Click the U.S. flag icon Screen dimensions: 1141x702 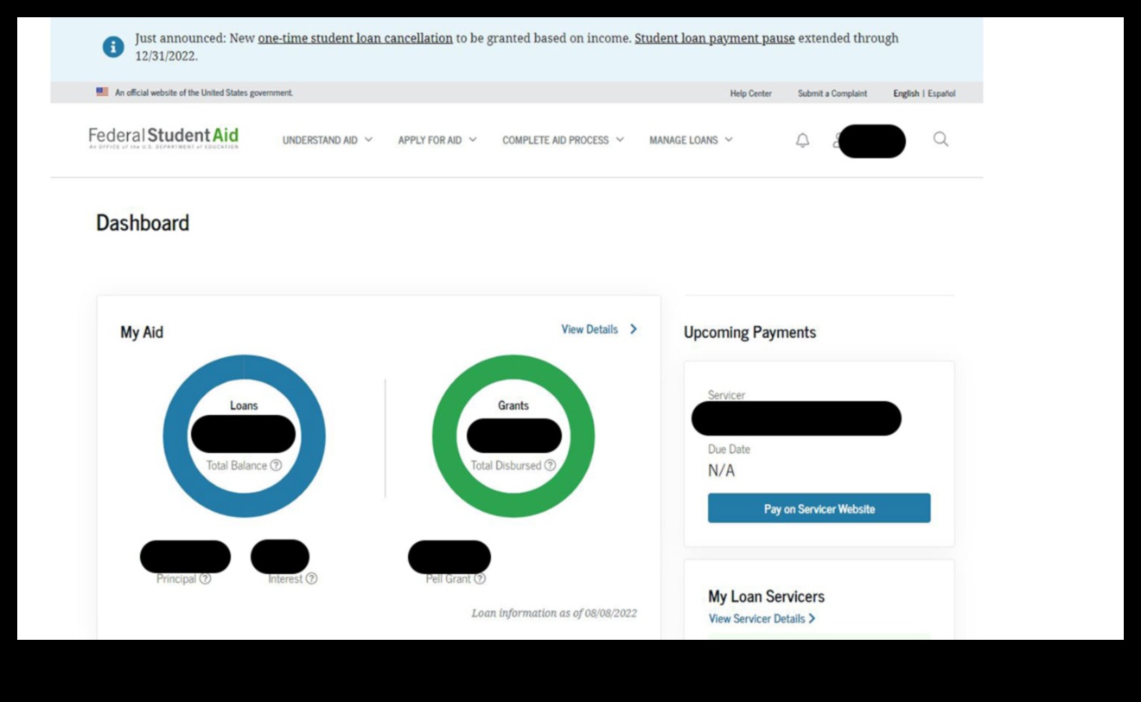(x=101, y=92)
